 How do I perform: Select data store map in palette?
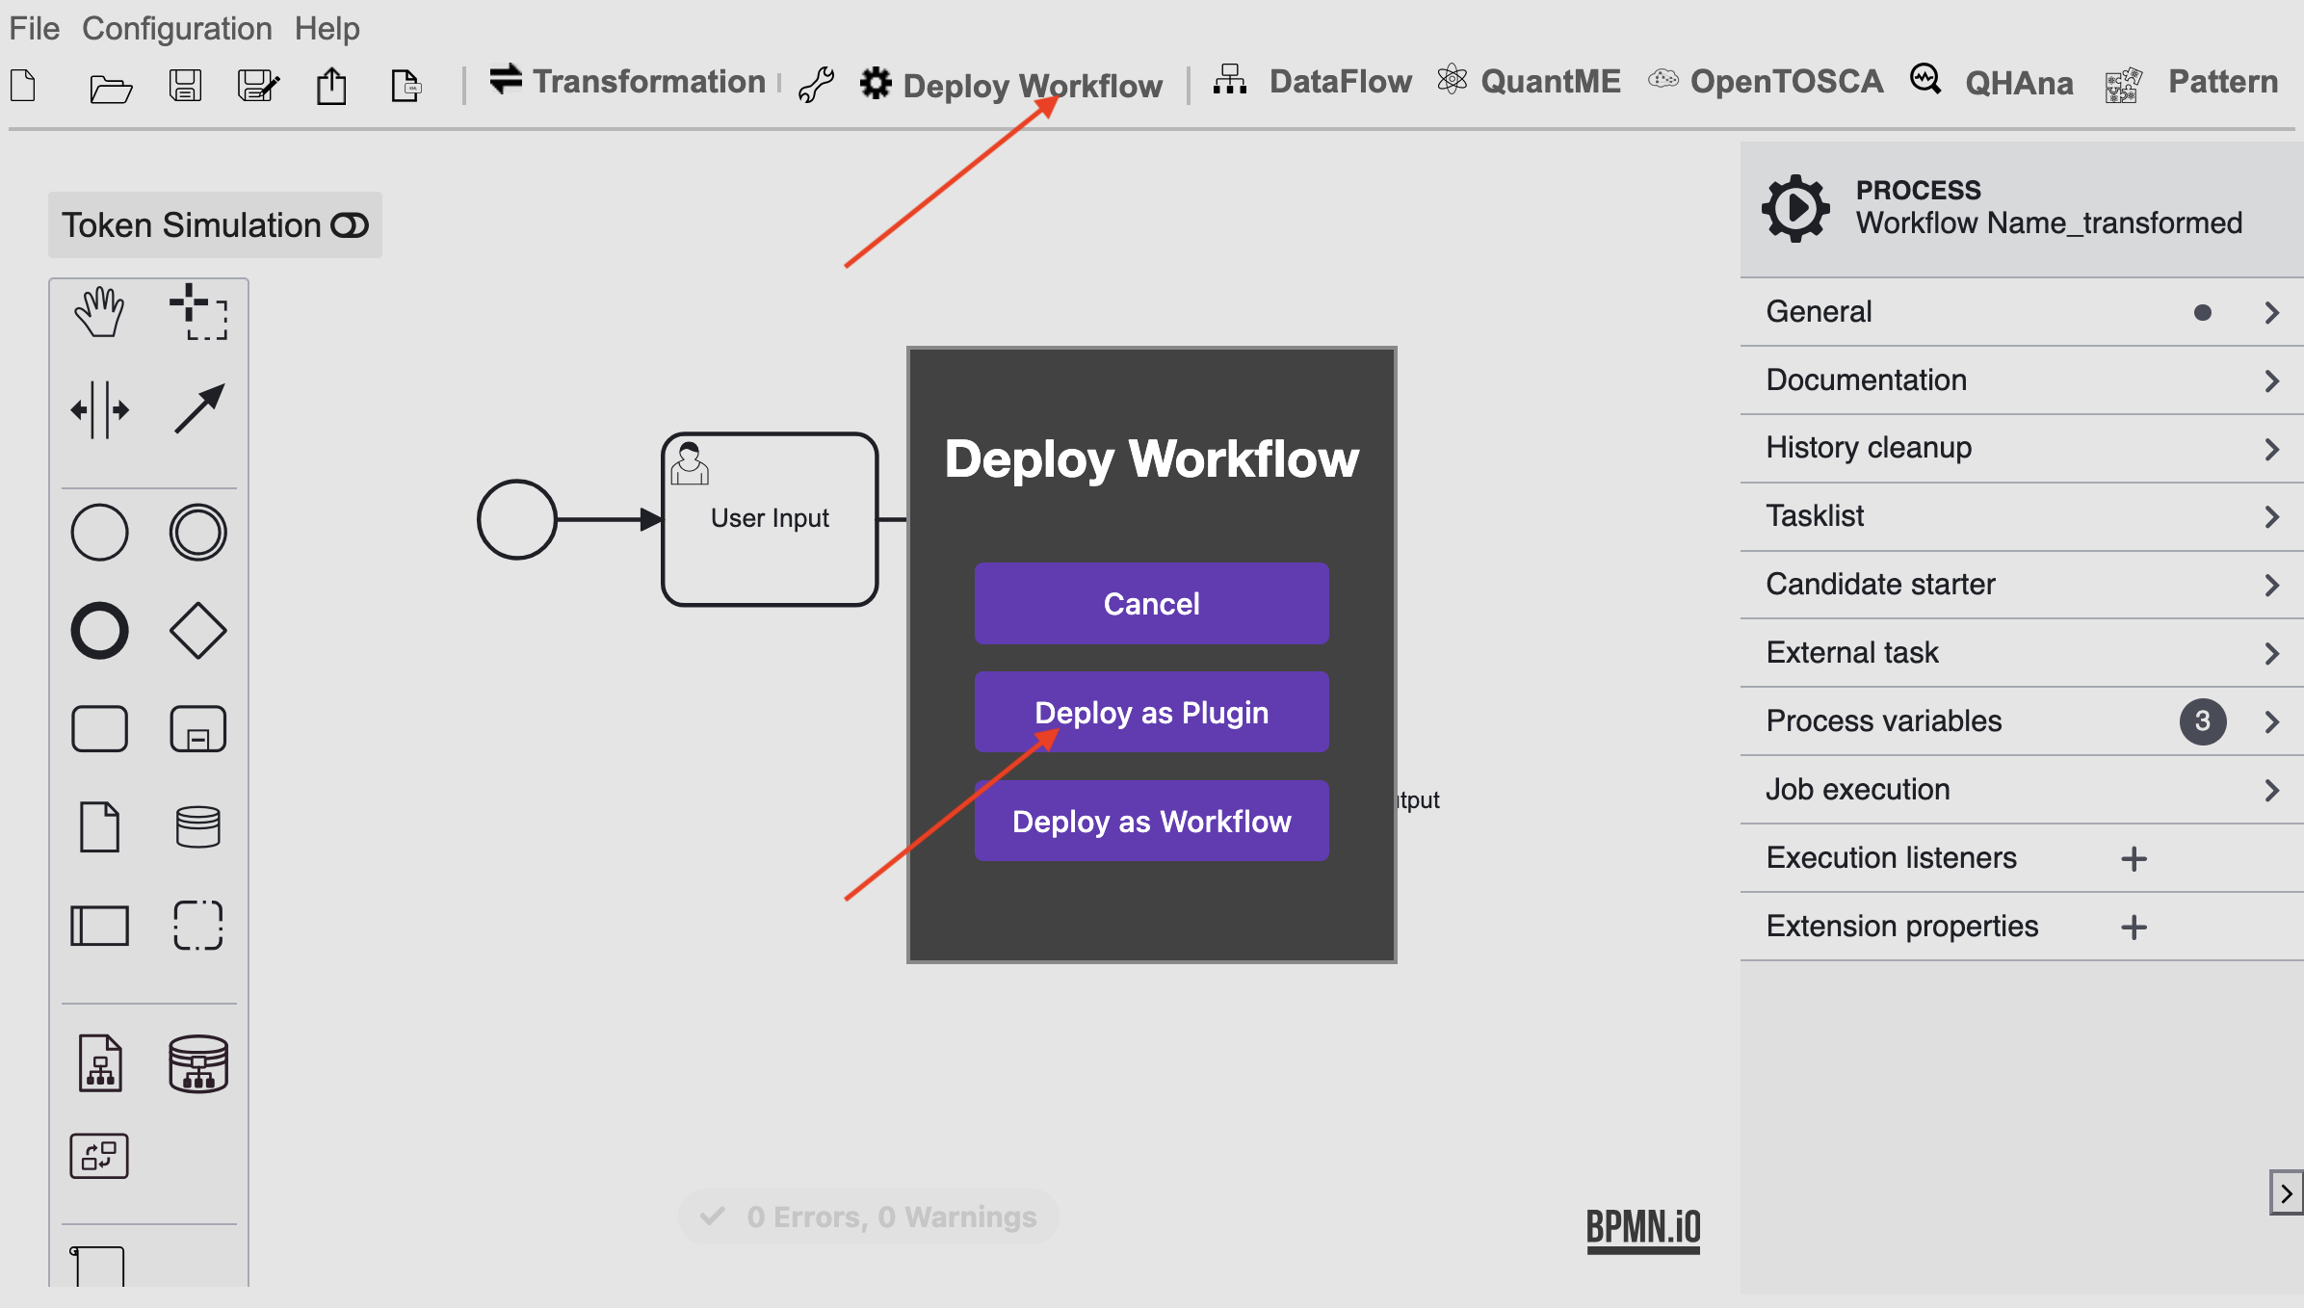(x=198, y=1063)
